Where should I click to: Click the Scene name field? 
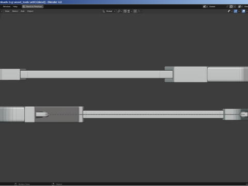[x=217, y=7]
